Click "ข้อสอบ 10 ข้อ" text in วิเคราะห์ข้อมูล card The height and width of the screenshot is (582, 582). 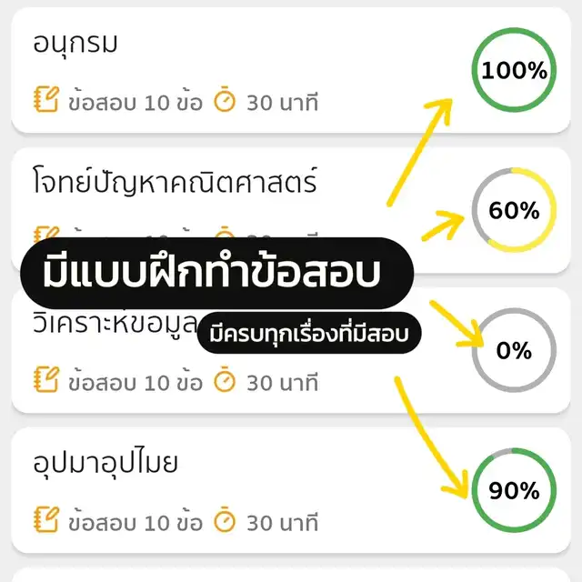coord(135,381)
